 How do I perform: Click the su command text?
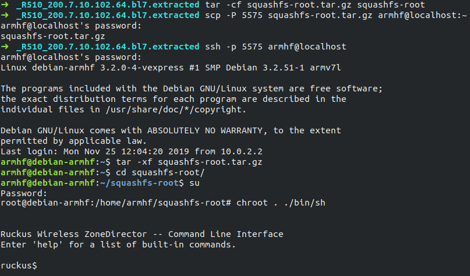click(x=194, y=182)
